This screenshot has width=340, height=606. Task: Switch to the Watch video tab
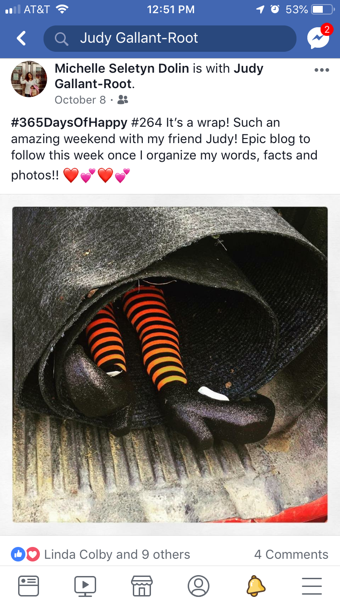[85, 586]
